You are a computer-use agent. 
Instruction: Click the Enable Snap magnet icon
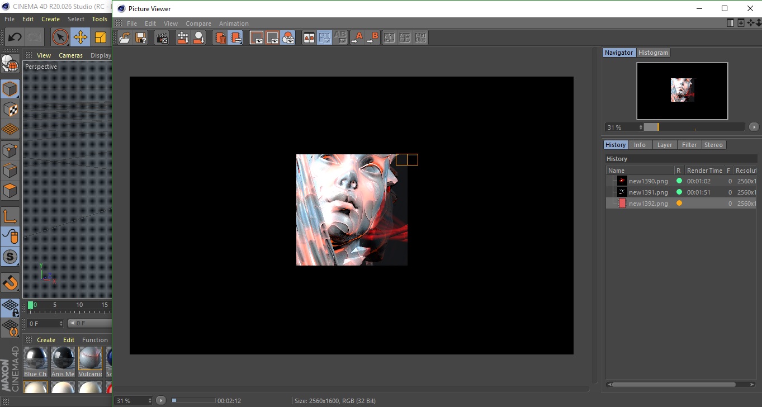[x=10, y=282]
